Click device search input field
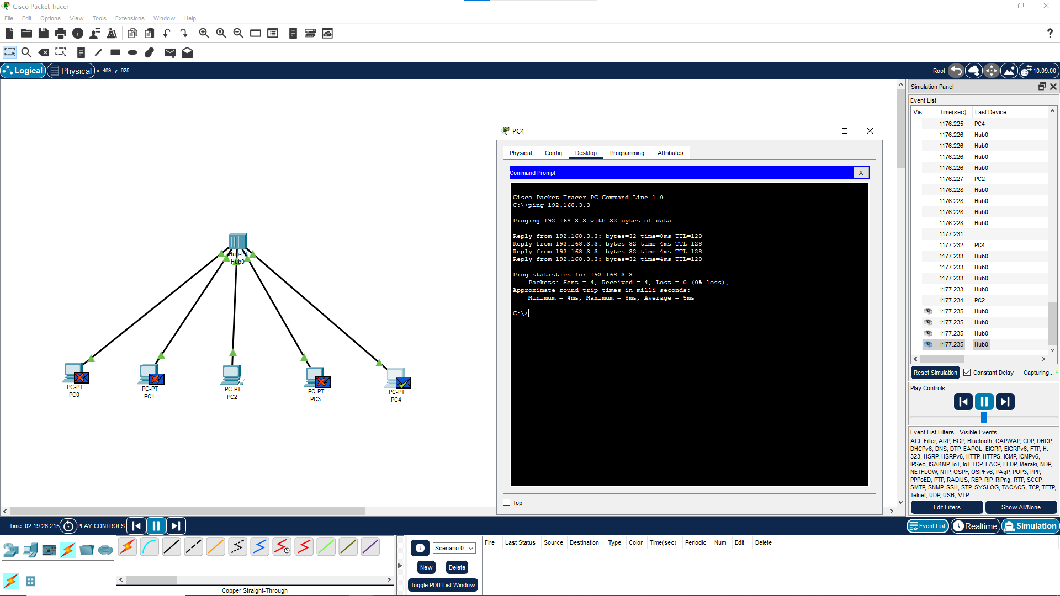1060x596 pixels. (58, 566)
